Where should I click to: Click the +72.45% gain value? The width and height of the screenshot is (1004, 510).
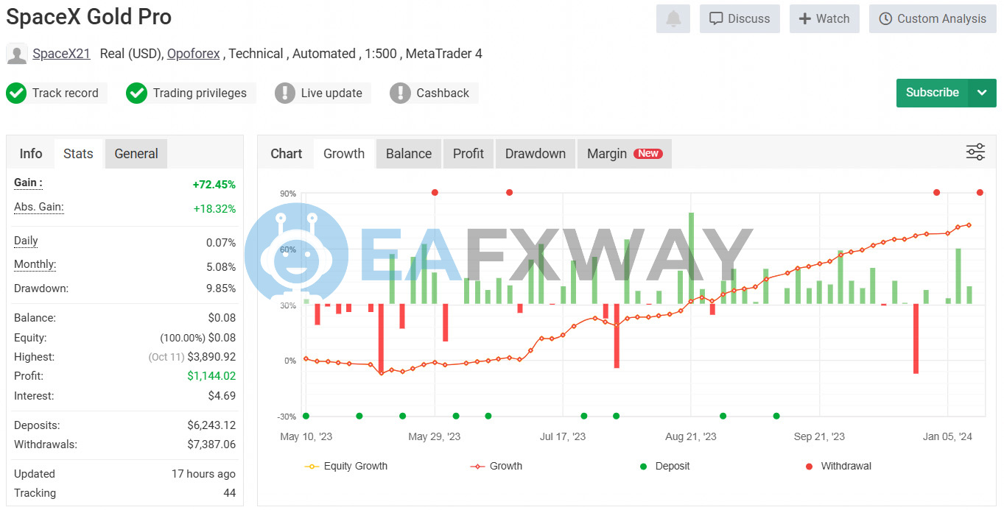[214, 185]
